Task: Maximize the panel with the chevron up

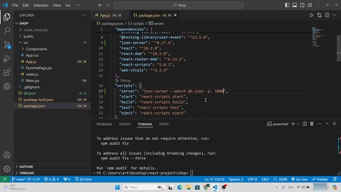Action: (327, 124)
